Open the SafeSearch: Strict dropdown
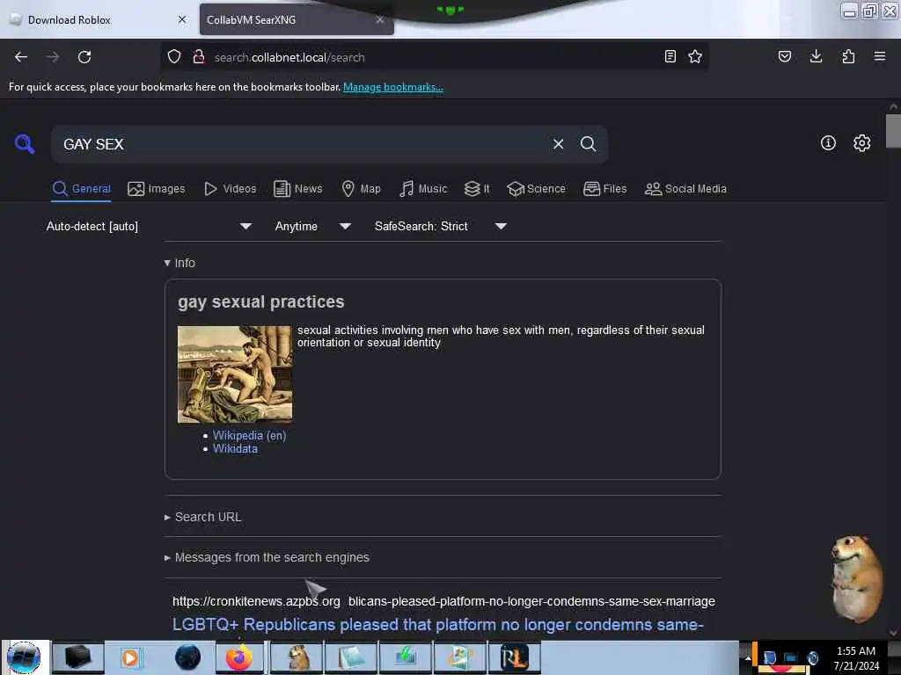This screenshot has height=675, width=901. [441, 226]
